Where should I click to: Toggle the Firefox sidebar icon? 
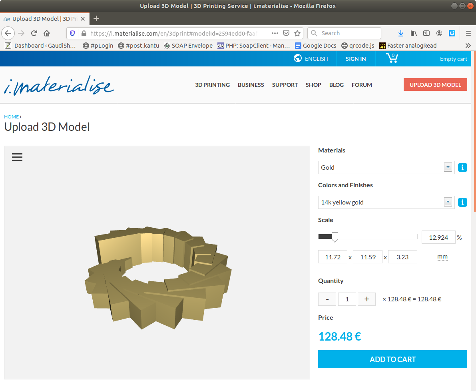tap(426, 33)
